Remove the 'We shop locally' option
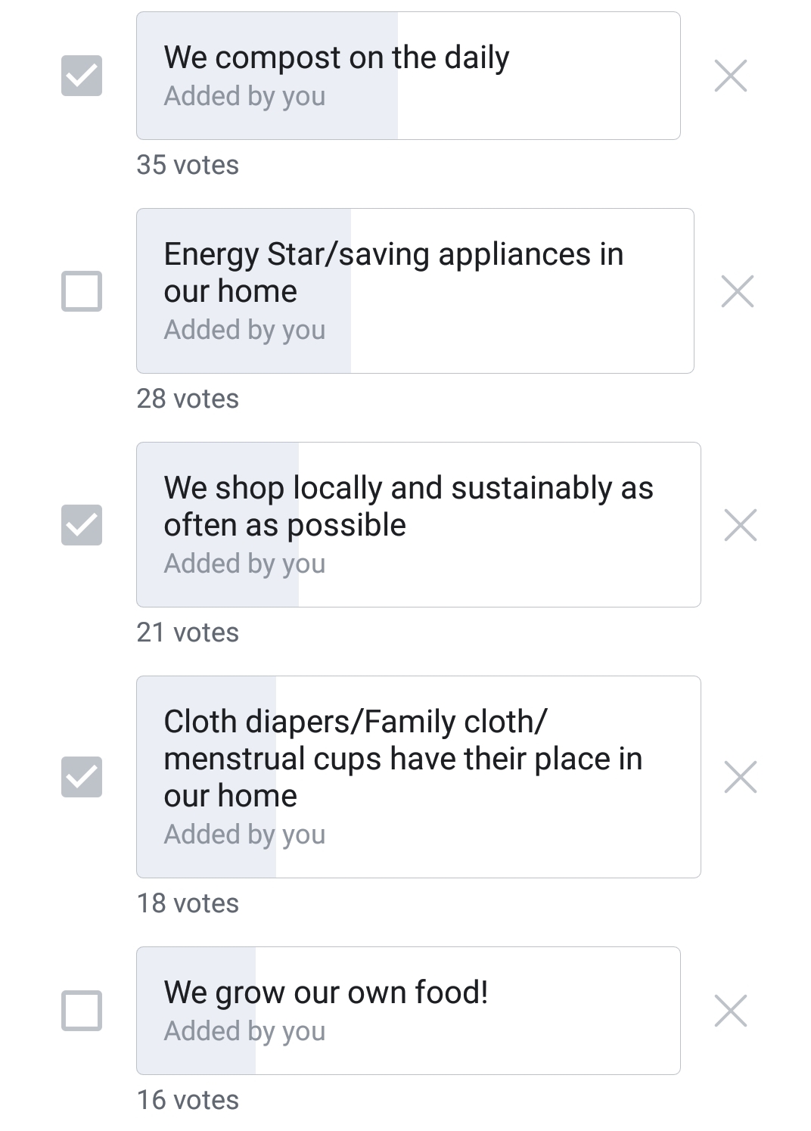Image resolution: width=811 pixels, height=1131 pixels. [x=740, y=525]
